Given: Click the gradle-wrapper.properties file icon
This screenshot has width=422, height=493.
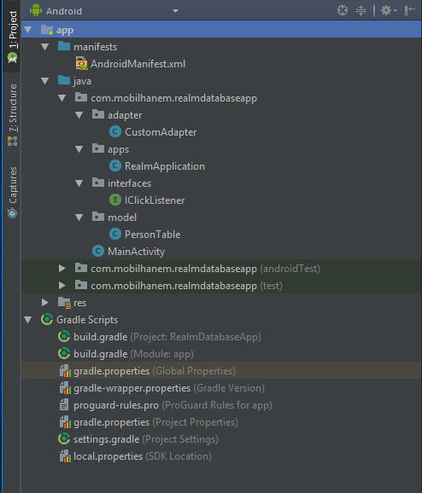Looking at the screenshot, I should [x=65, y=388].
